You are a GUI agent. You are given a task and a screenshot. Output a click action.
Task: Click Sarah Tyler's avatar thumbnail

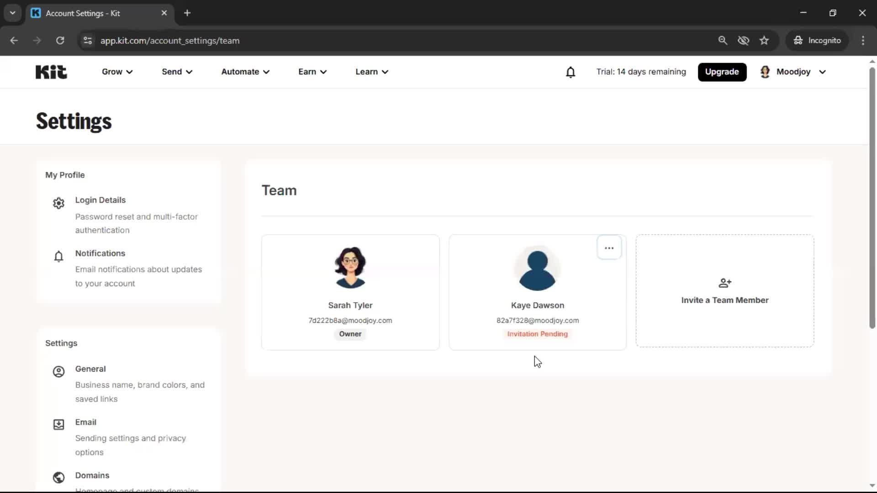point(350,267)
